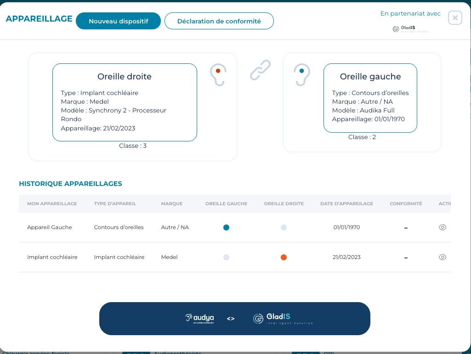This screenshot has width=471, height=354.
Task: Select the ORL item at the bottom
Action: (x=328, y=352)
